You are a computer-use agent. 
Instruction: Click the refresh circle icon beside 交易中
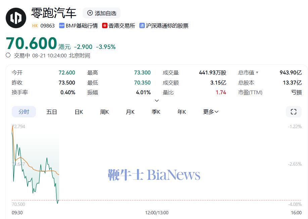point(8,55)
